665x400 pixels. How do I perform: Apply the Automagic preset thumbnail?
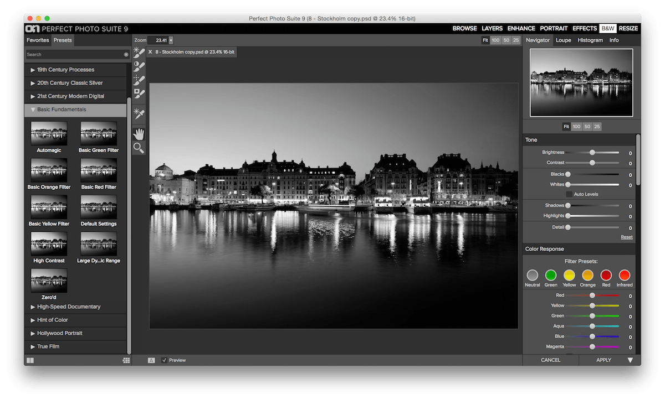click(49, 134)
